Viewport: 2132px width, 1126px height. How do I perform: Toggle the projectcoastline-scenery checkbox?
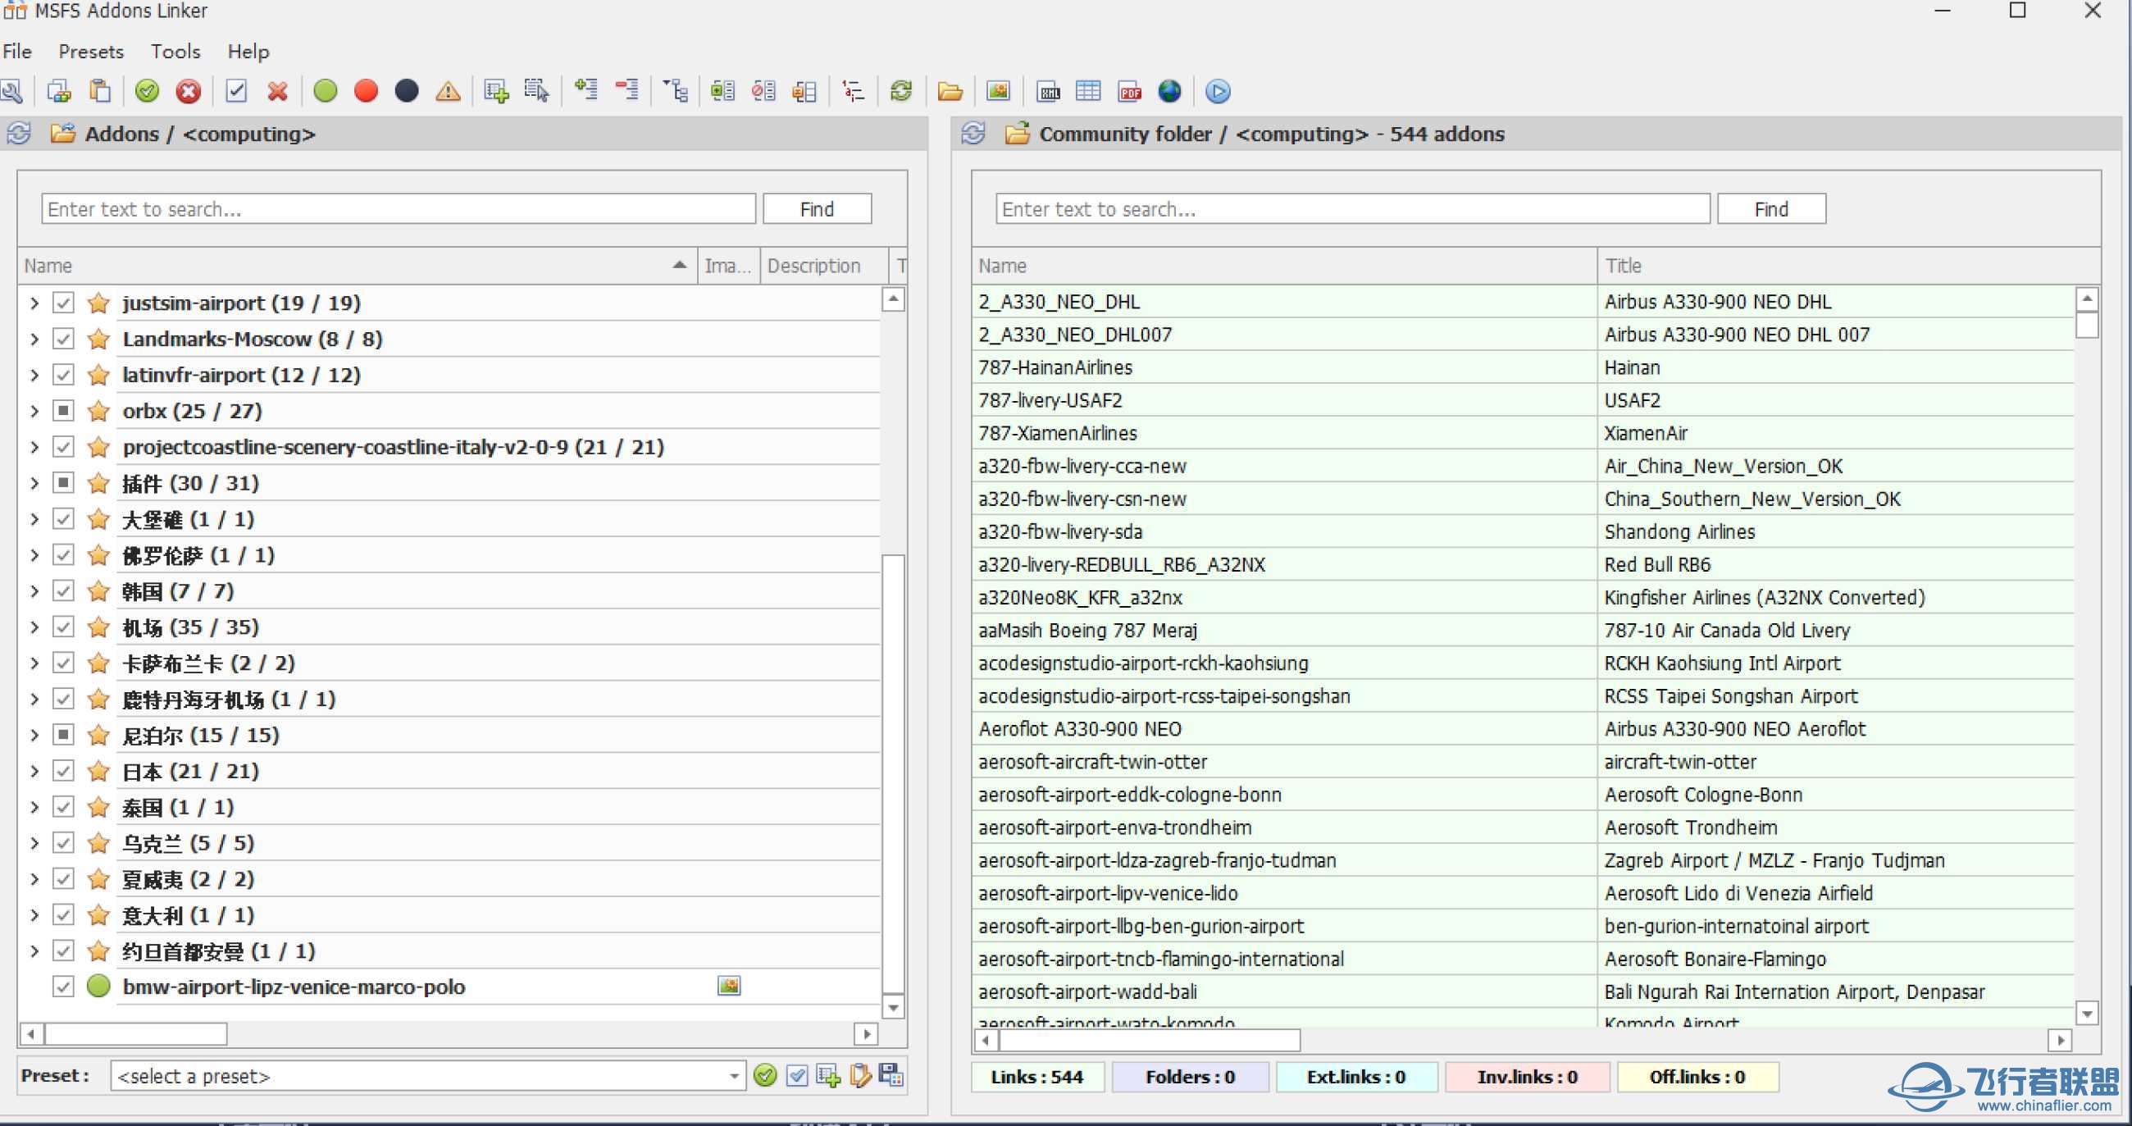pyautogui.click(x=63, y=447)
